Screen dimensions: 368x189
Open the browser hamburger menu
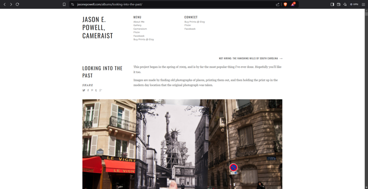[363, 4]
